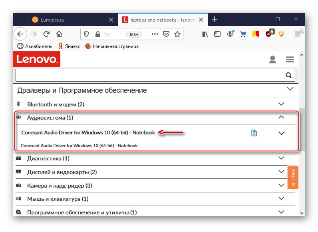Select the laptops and netbooks lenovo tab
The height and width of the screenshot is (232, 318).
[163, 20]
